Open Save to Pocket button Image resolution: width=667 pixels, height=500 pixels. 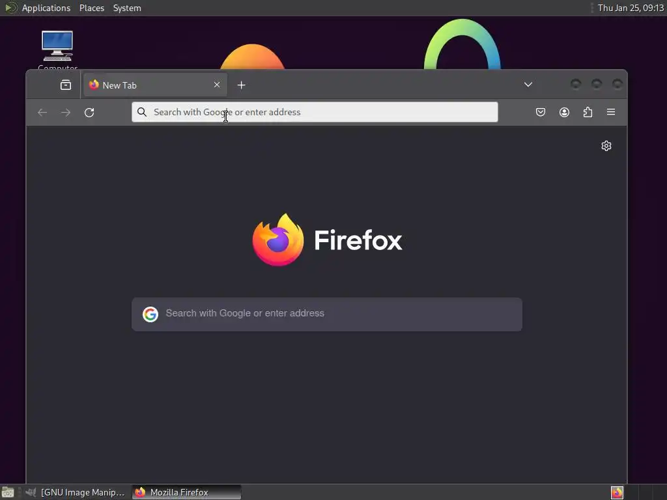pos(541,112)
